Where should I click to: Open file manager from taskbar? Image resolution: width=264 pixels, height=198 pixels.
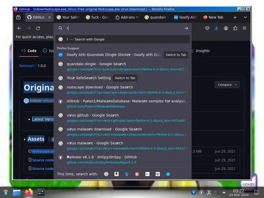(x=17, y=192)
